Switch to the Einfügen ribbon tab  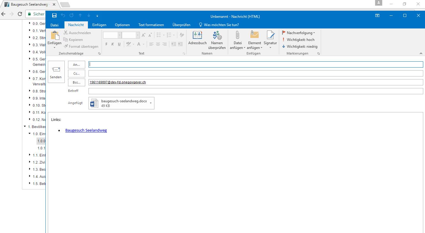coord(99,25)
